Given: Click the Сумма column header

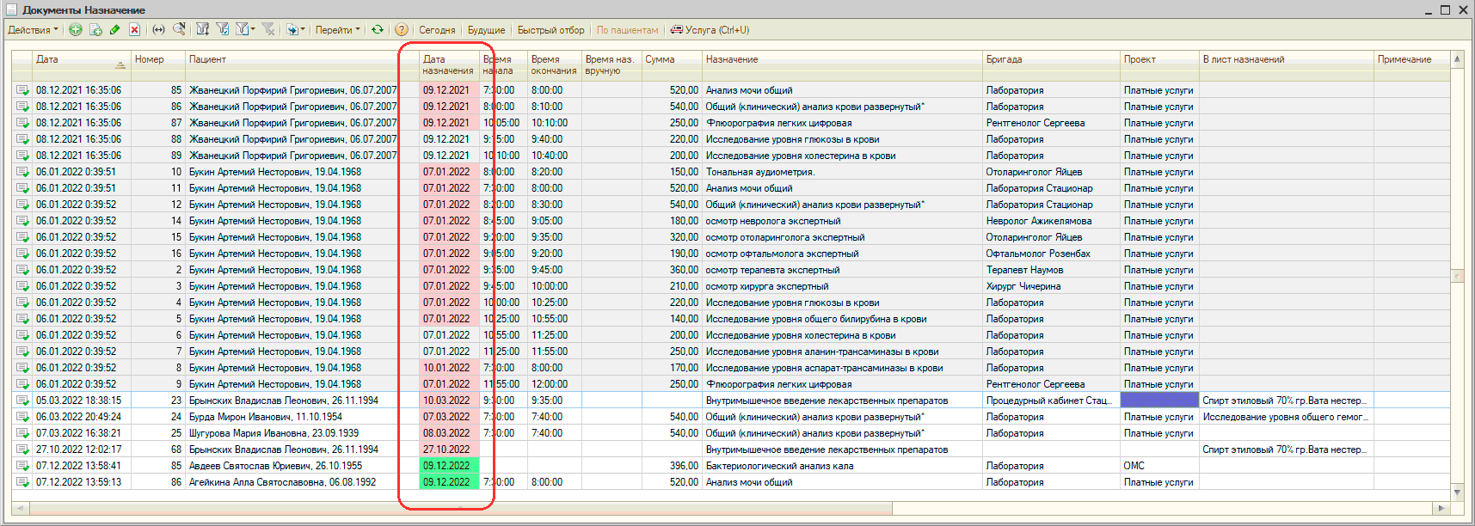Looking at the screenshot, I should click(x=660, y=59).
